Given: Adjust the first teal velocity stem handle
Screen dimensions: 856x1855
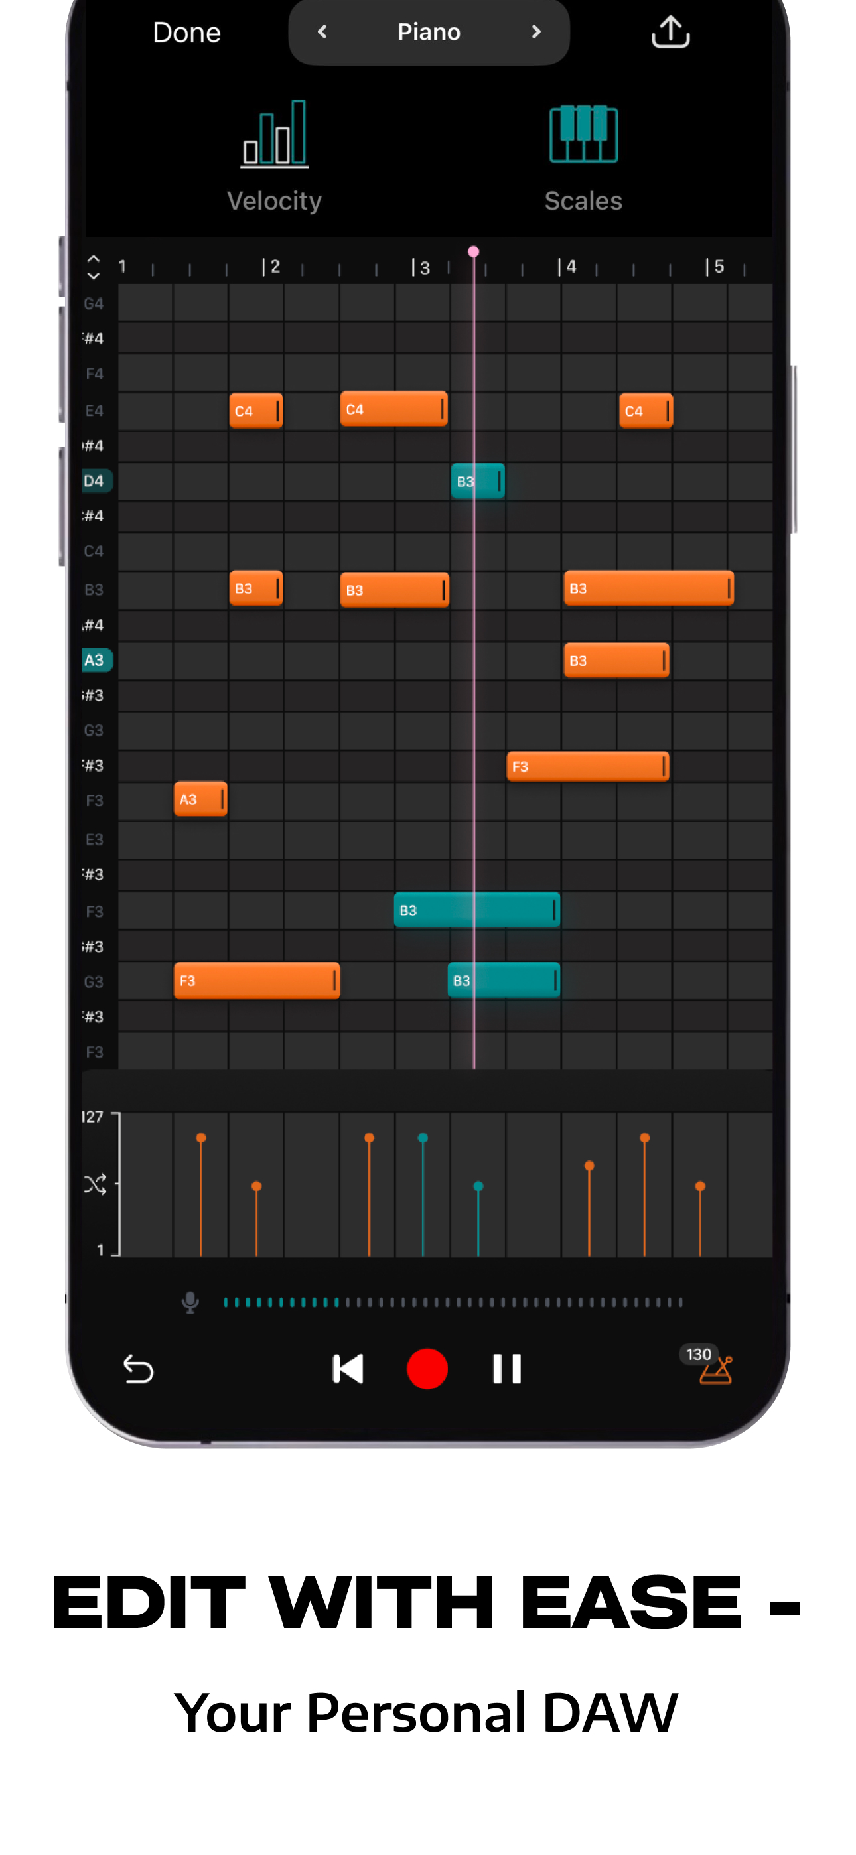Looking at the screenshot, I should [423, 1138].
